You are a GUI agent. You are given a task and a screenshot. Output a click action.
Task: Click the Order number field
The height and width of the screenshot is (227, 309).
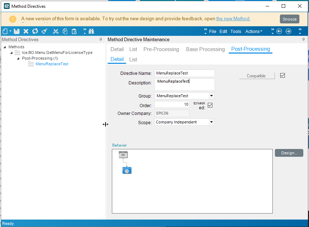pyautogui.click(x=172, y=104)
